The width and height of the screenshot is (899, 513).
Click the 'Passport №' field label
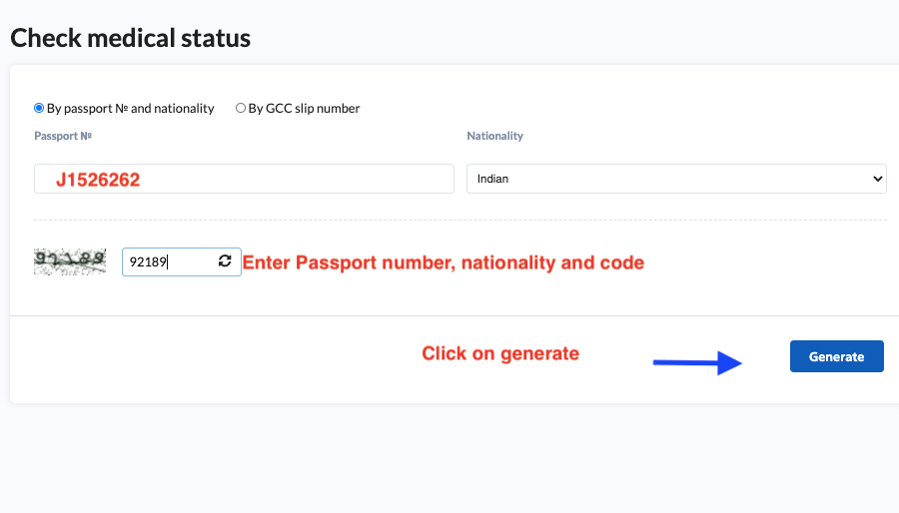[63, 136]
